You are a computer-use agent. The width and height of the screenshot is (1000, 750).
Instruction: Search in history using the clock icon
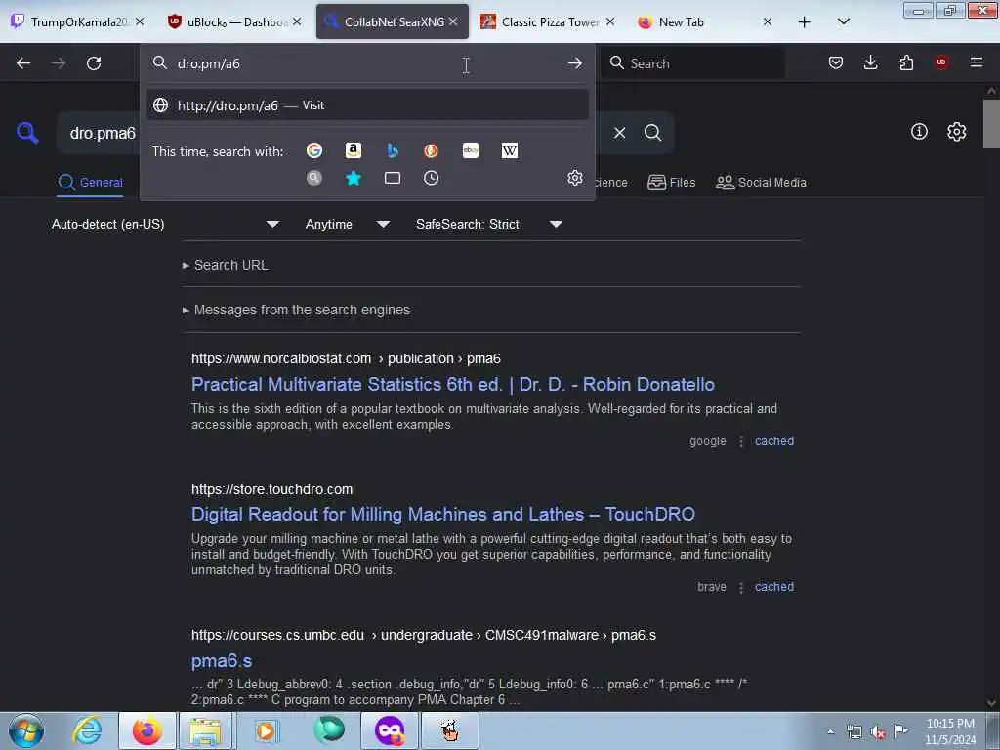coord(431,178)
